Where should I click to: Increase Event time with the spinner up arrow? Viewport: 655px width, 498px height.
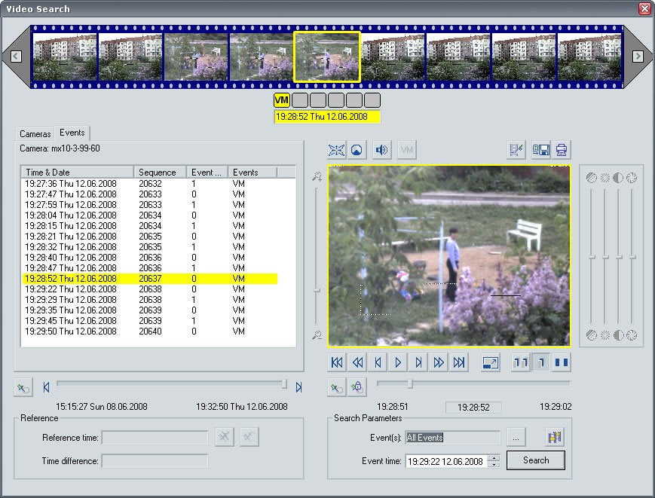point(494,457)
